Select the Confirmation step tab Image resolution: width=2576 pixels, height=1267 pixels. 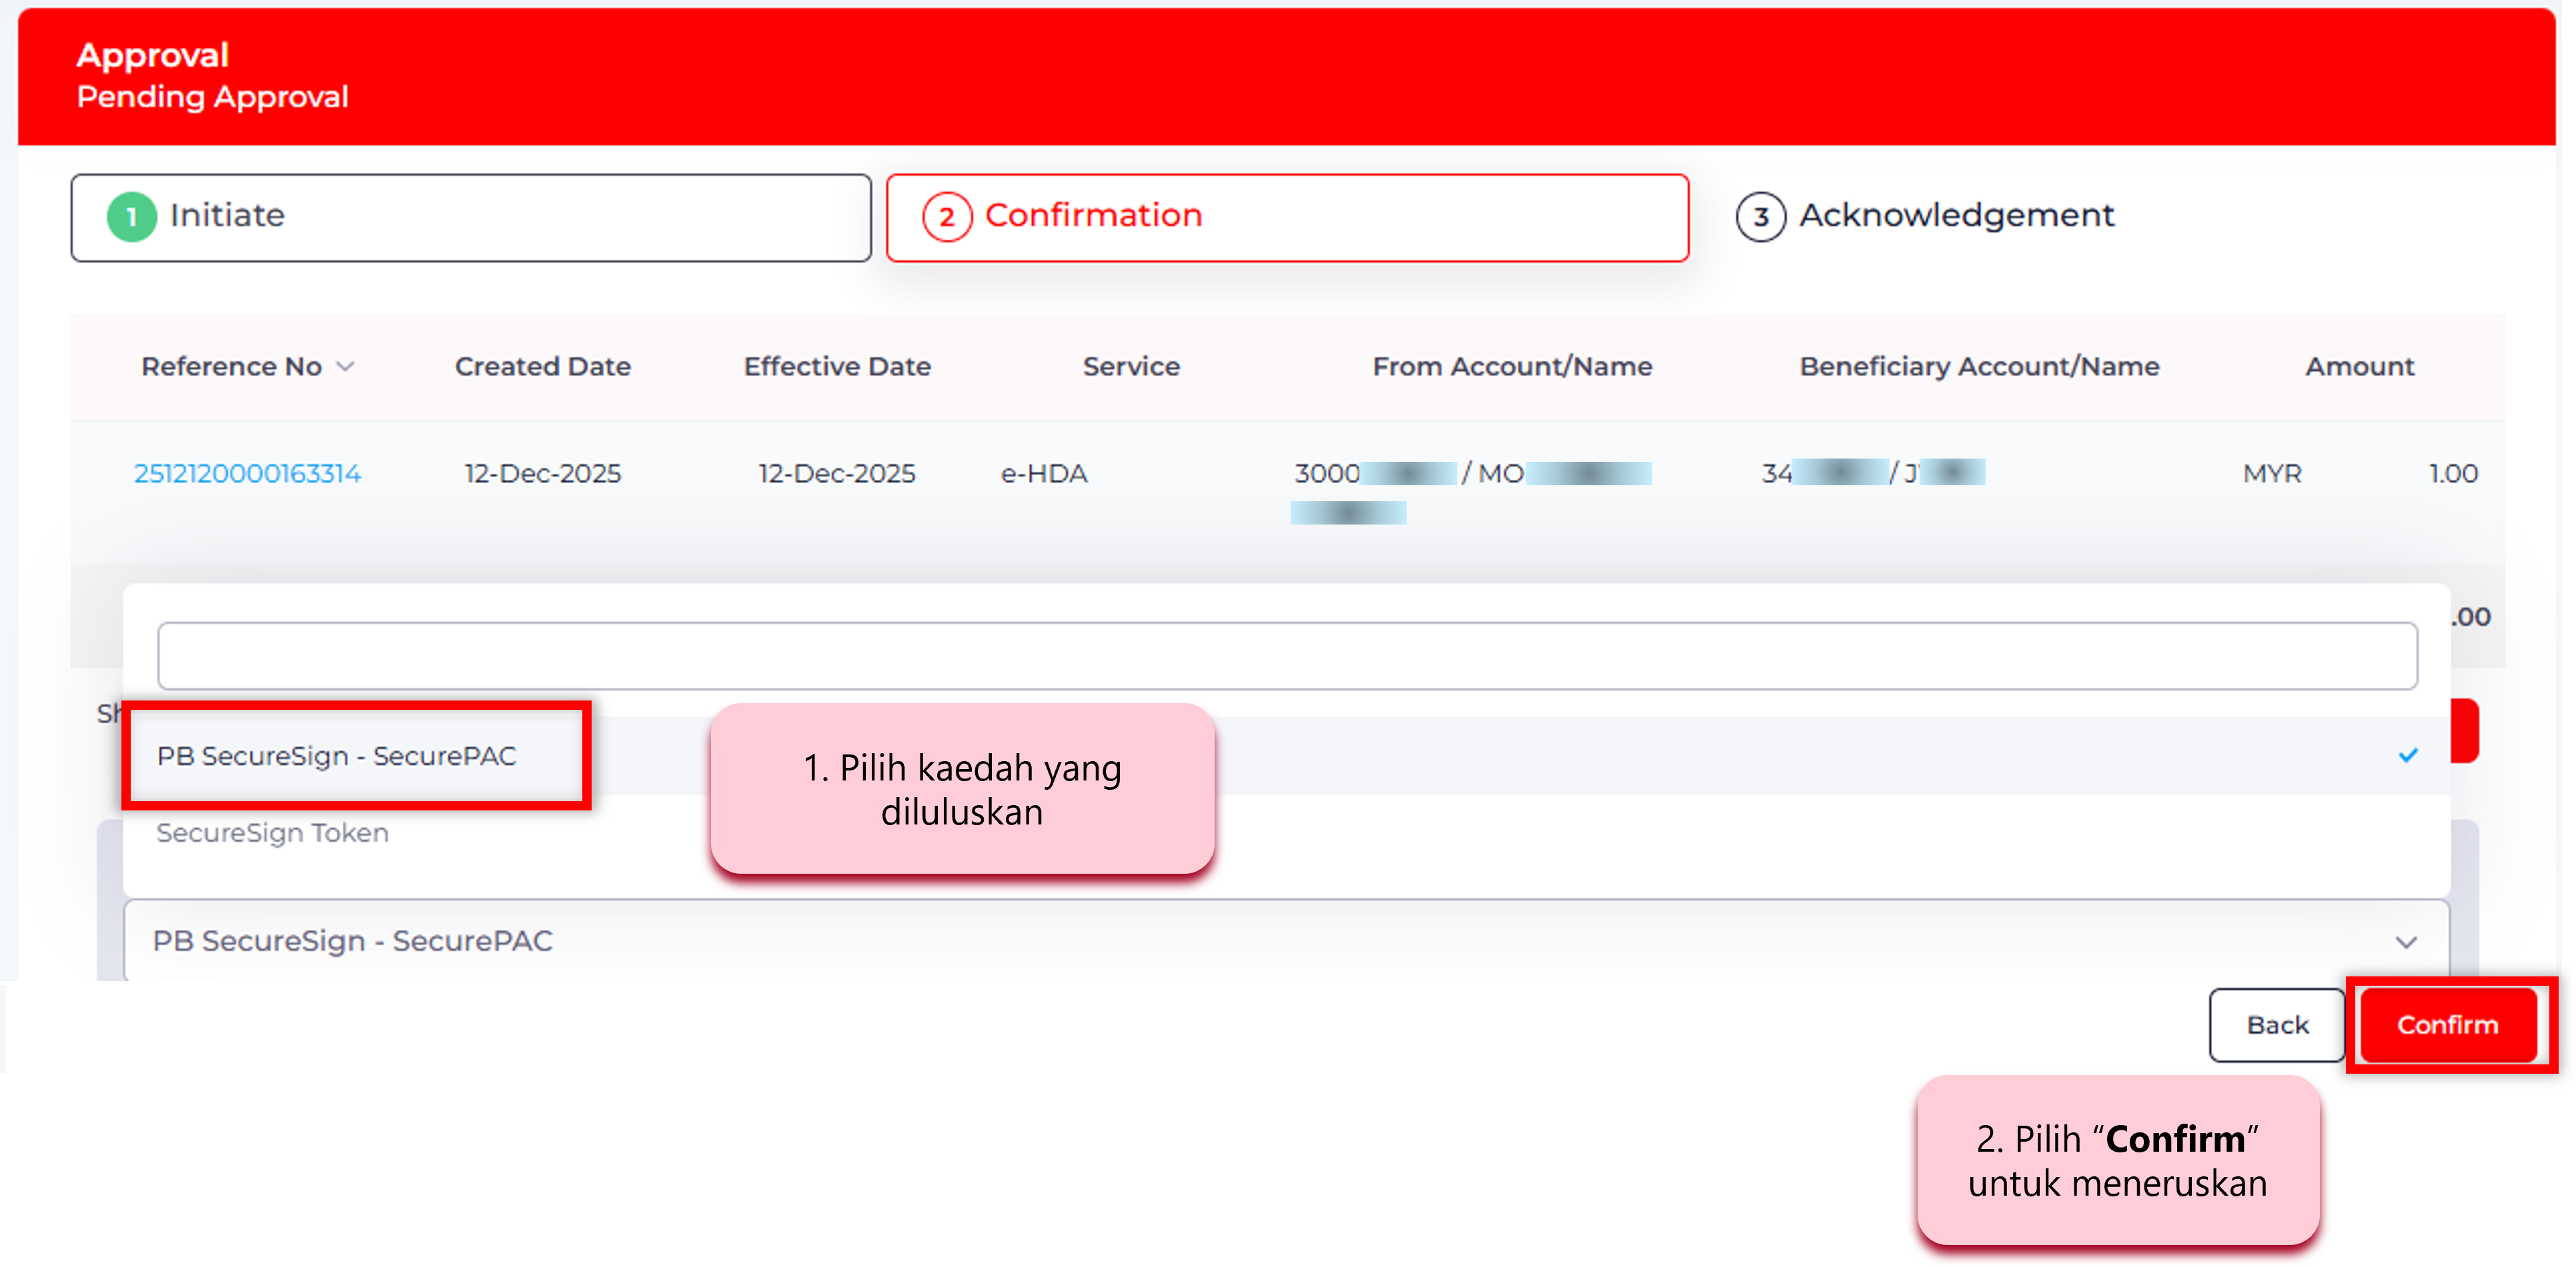point(1287,217)
